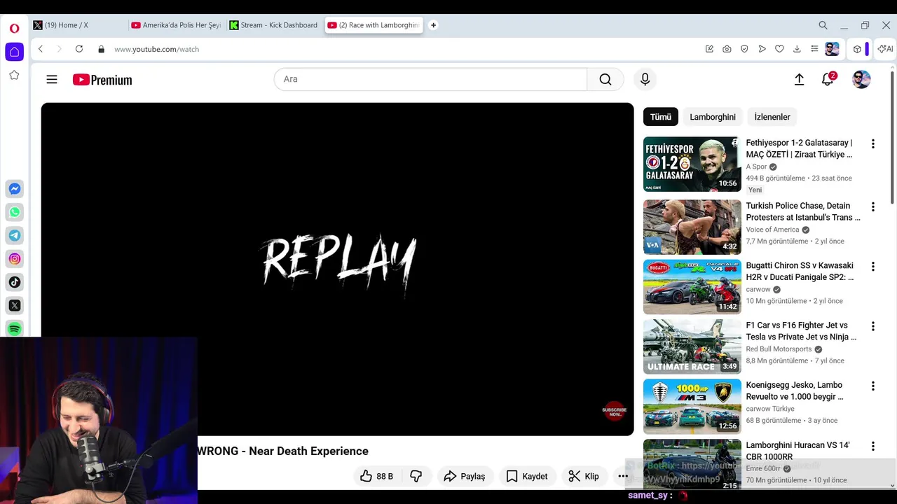Open YouTube notifications bell

click(x=828, y=79)
